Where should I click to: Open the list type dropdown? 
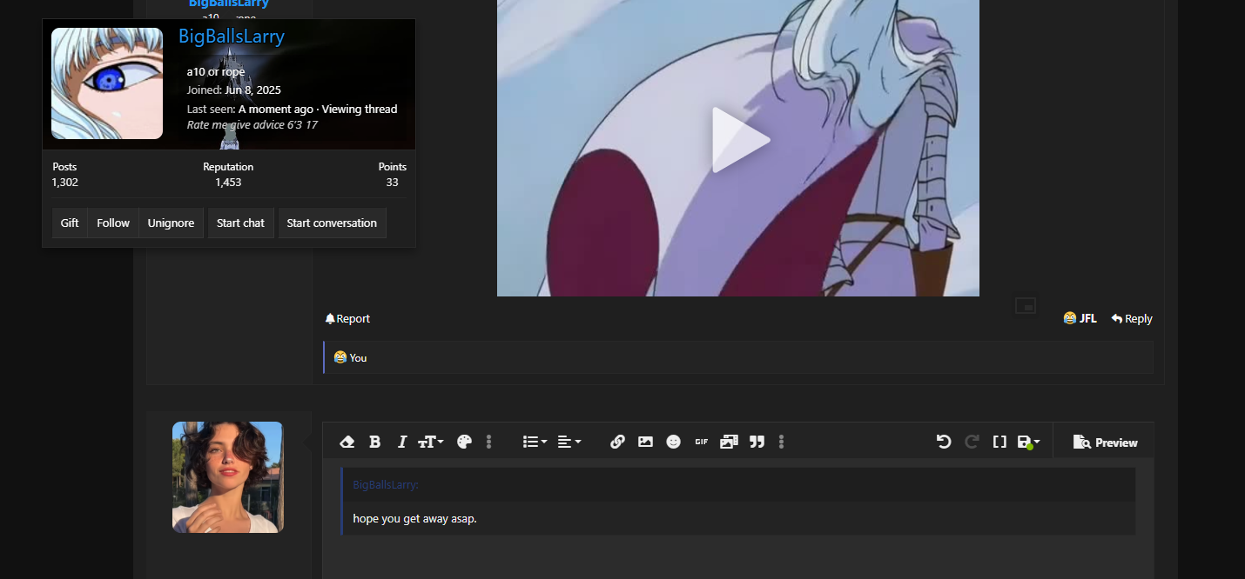click(535, 442)
